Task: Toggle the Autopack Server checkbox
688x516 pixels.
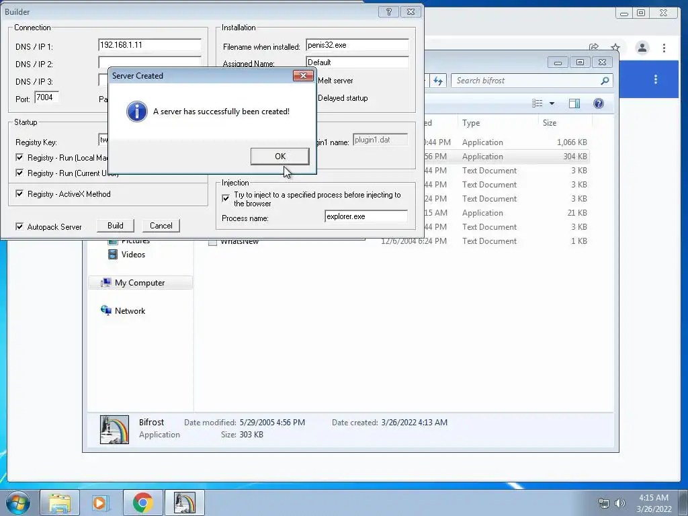Action: coord(19,226)
